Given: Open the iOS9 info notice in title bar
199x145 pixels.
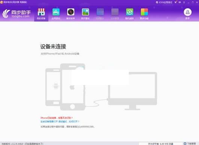Looking at the screenshot, I should [x=164, y=2].
